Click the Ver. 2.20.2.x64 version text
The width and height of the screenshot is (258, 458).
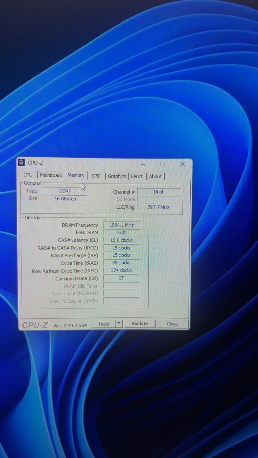pos(70,325)
